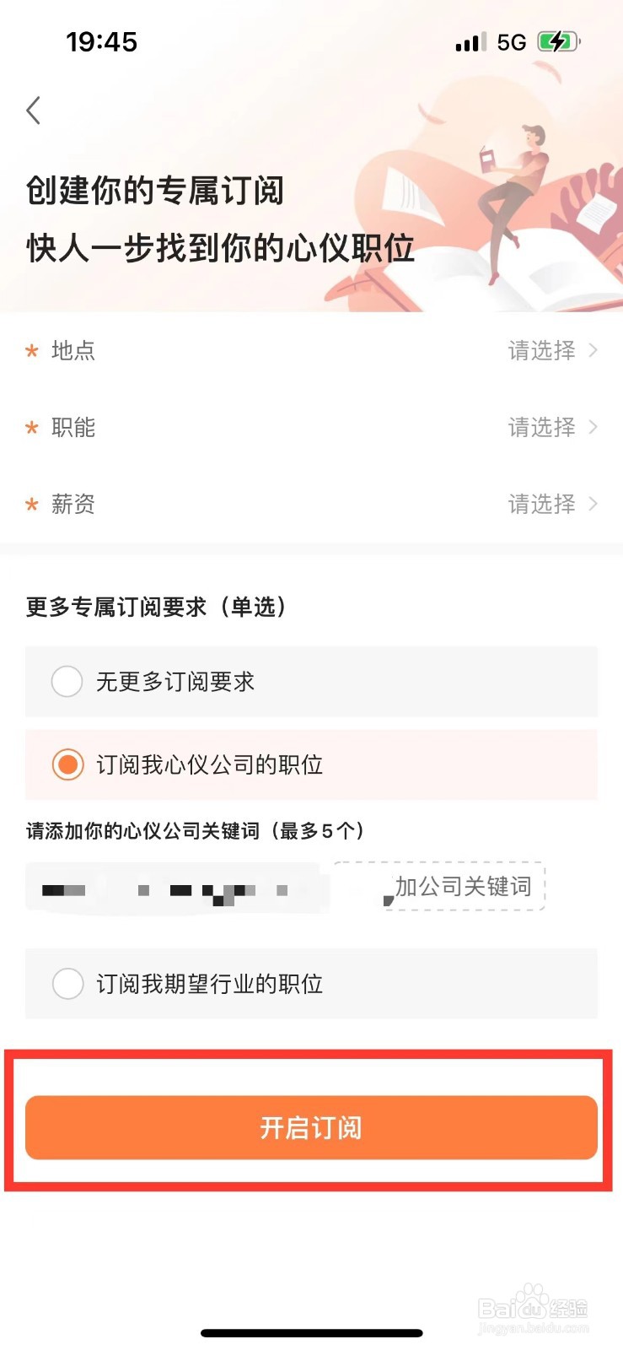Click the orange asterisk beside 薪资
The height and width of the screenshot is (1350, 623).
pos(32,505)
